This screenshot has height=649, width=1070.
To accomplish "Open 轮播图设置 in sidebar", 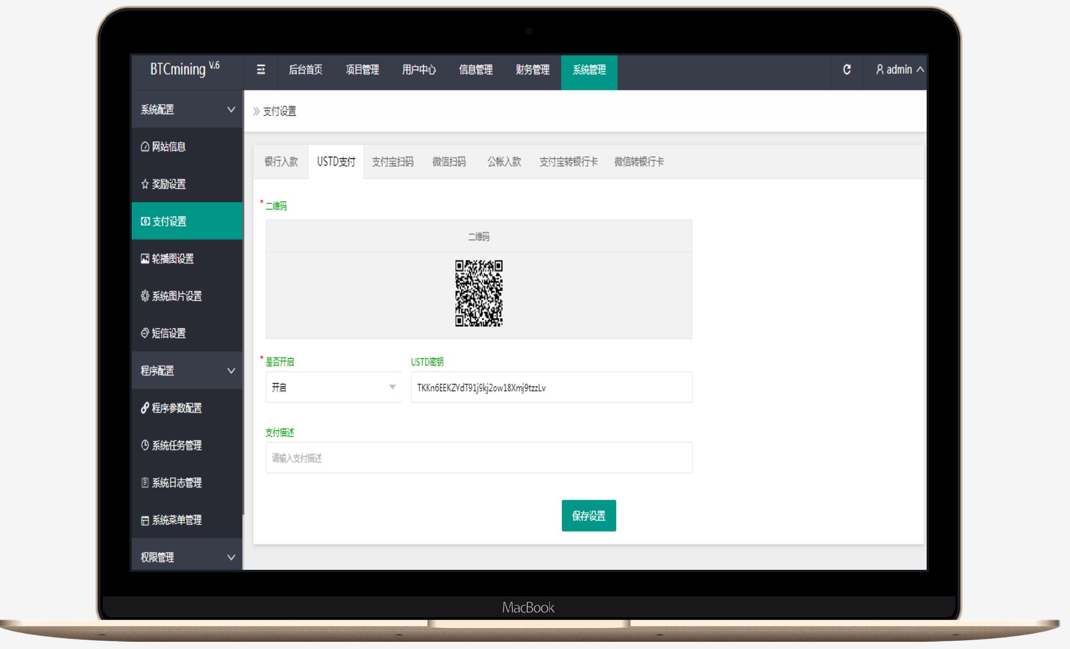I will pyautogui.click(x=187, y=259).
